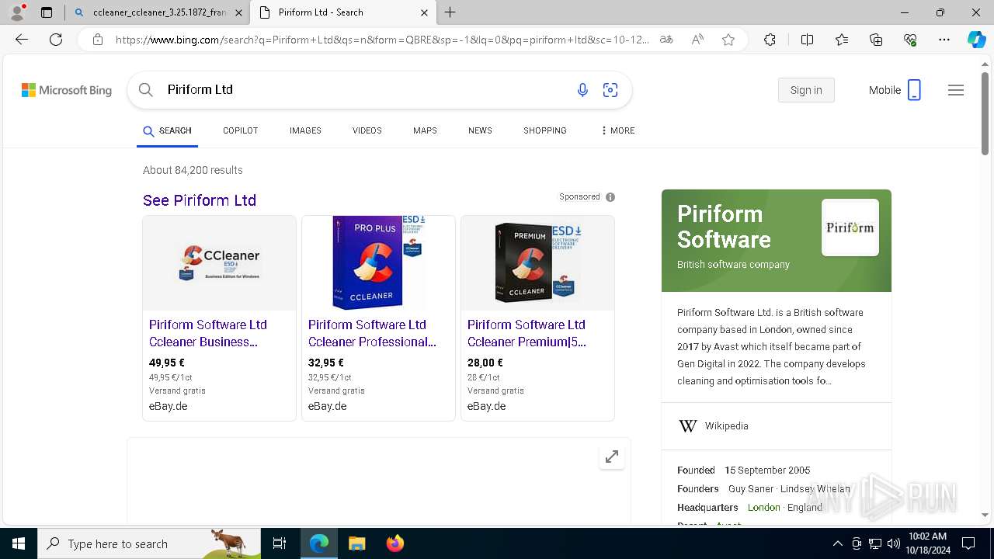
Task: Open Windows Start menu
Action: click(19, 543)
